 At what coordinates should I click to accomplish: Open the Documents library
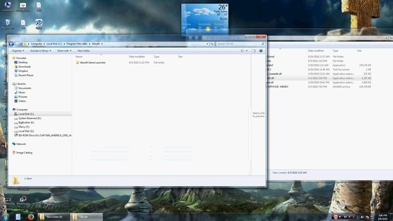pos(25,88)
